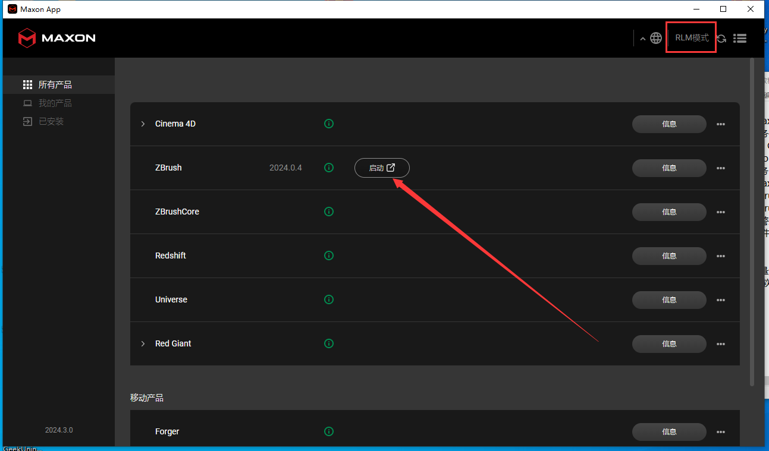Click info icon for Redshift

tap(329, 256)
